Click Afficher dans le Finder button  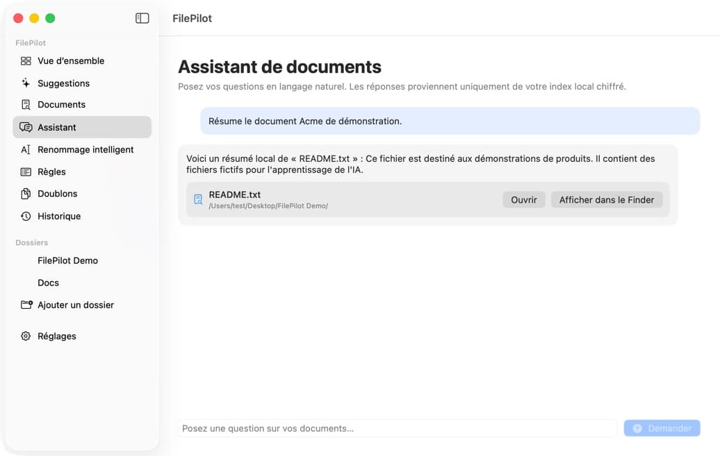coord(607,200)
